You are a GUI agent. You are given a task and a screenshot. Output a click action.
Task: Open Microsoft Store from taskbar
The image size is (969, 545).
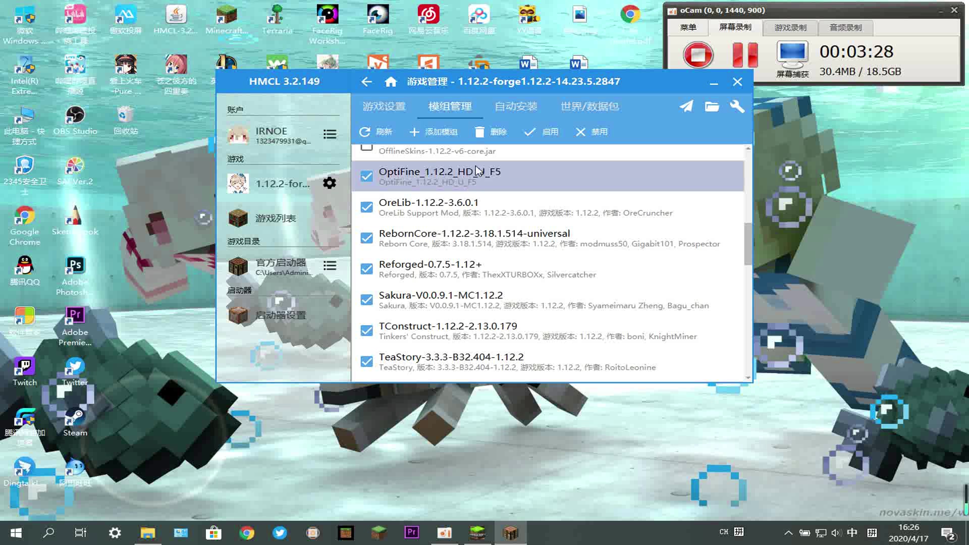tap(213, 533)
